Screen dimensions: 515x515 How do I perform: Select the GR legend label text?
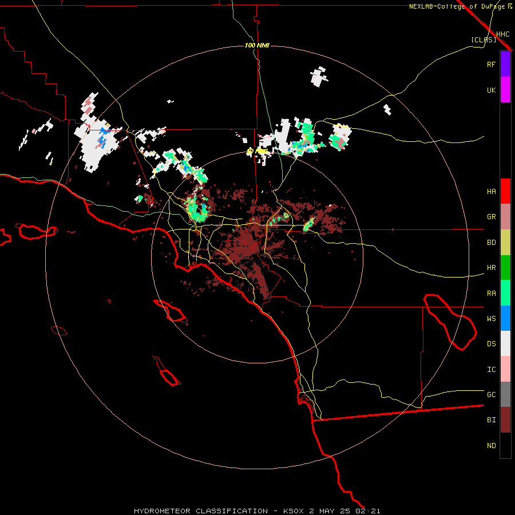pos(491,217)
